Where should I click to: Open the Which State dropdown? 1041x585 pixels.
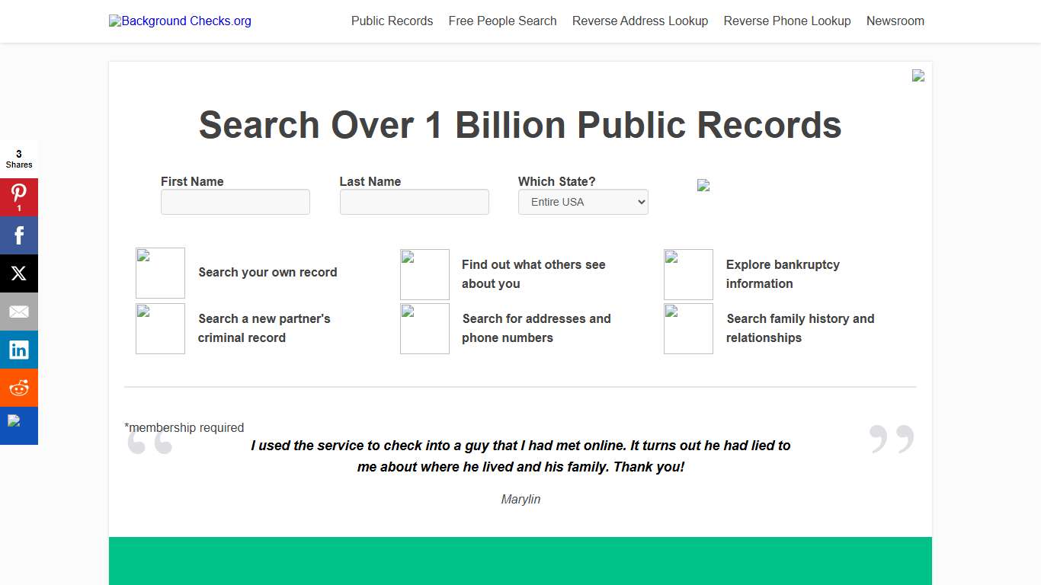(x=583, y=202)
